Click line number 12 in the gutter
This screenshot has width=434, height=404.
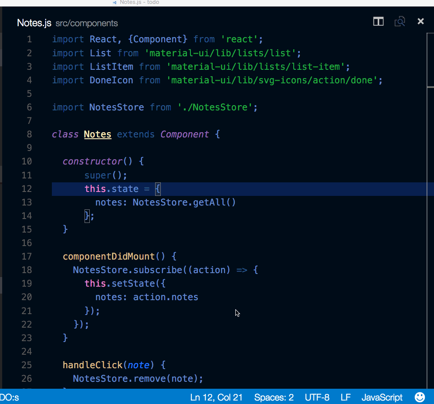coord(27,188)
